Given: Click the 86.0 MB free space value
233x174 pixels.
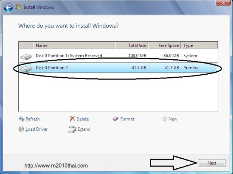Looking at the screenshot, I should tap(171, 56).
